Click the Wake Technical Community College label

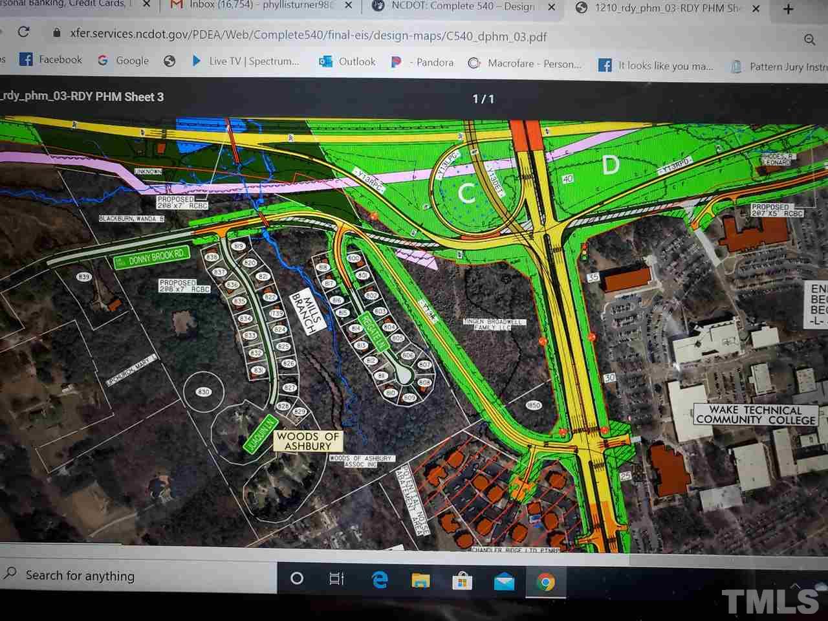[x=756, y=415]
